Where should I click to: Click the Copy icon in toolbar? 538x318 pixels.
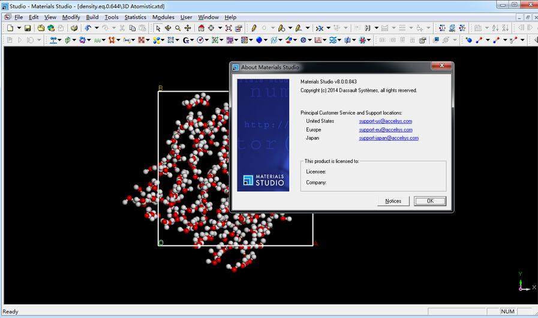click(132, 28)
